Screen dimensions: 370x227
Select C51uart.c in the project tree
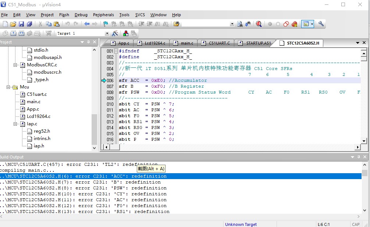(x=37, y=94)
